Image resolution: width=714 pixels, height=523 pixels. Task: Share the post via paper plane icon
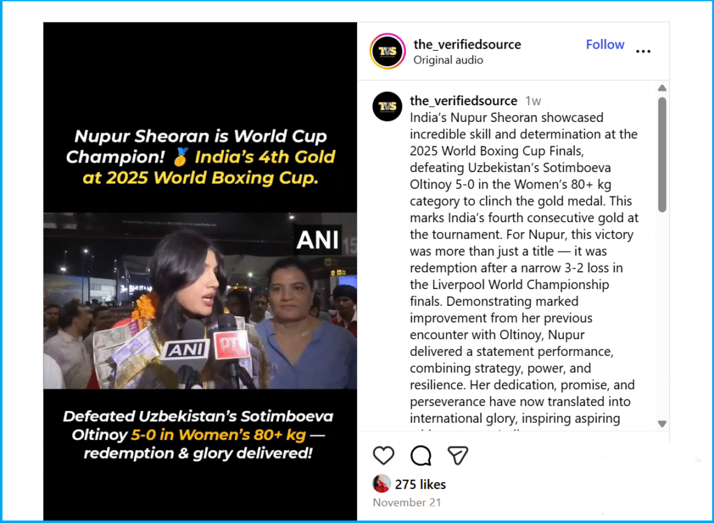coord(457,455)
